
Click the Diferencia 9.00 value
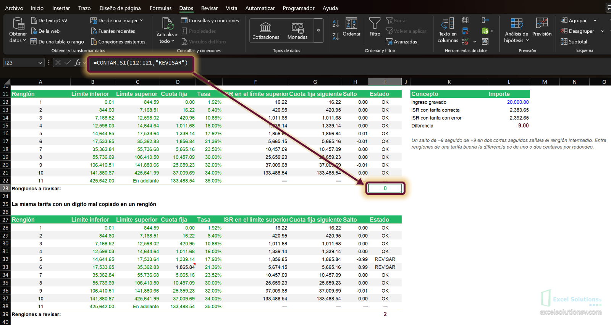(x=509, y=126)
